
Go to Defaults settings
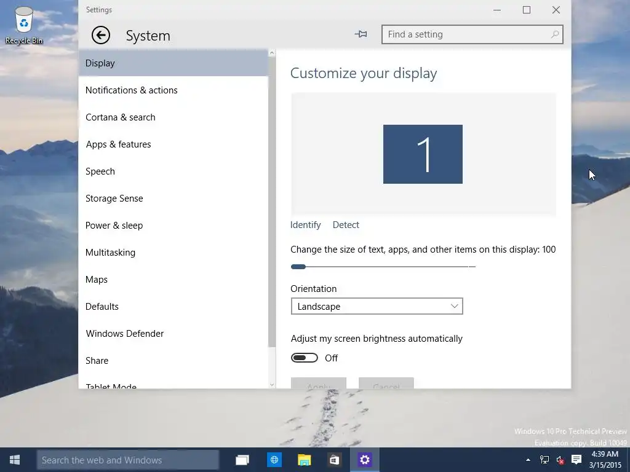coord(173,307)
